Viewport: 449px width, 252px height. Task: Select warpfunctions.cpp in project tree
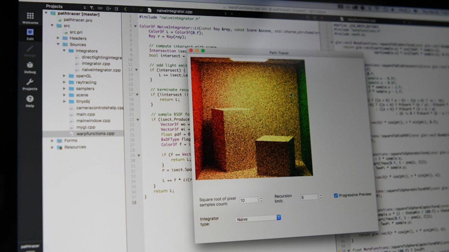95,133
